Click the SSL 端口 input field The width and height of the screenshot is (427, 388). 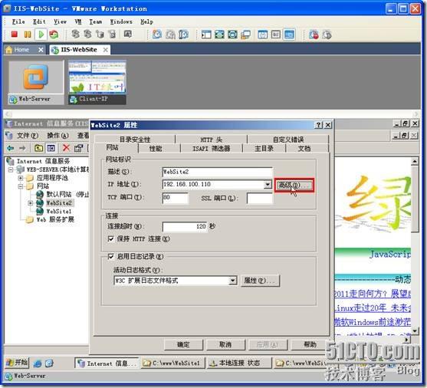tap(260, 198)
